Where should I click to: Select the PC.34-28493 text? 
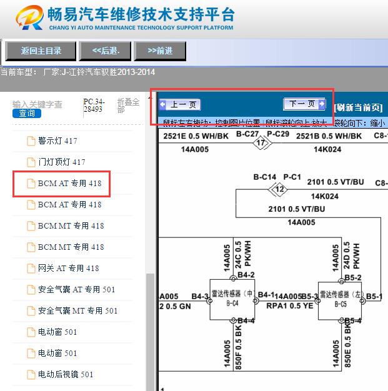(94, 106)
